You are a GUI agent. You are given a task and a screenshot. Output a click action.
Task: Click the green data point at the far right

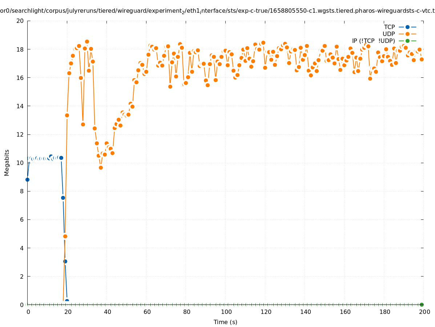[x=422, y=304]
